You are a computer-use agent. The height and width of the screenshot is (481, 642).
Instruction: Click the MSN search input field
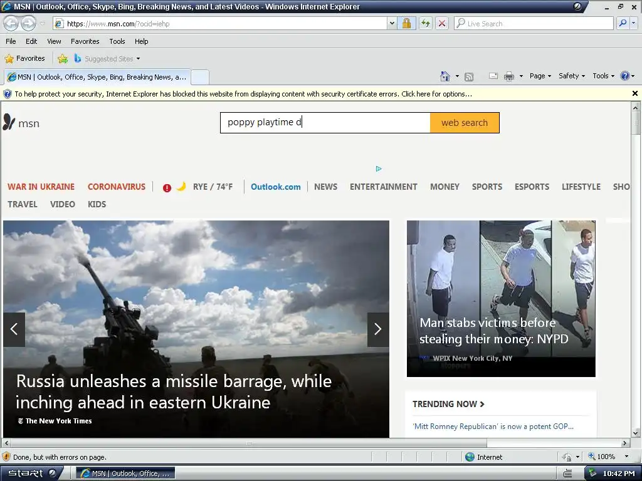[x=325, y=123]
